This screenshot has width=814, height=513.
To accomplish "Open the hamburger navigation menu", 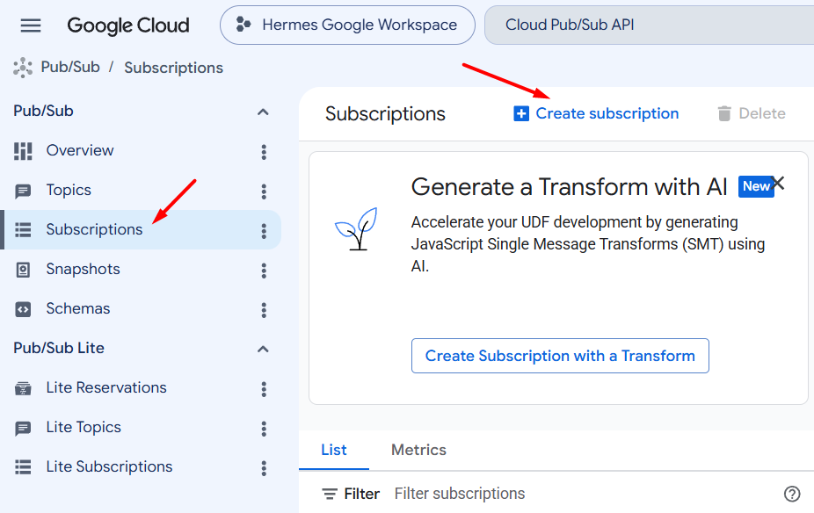I will 31,25.
